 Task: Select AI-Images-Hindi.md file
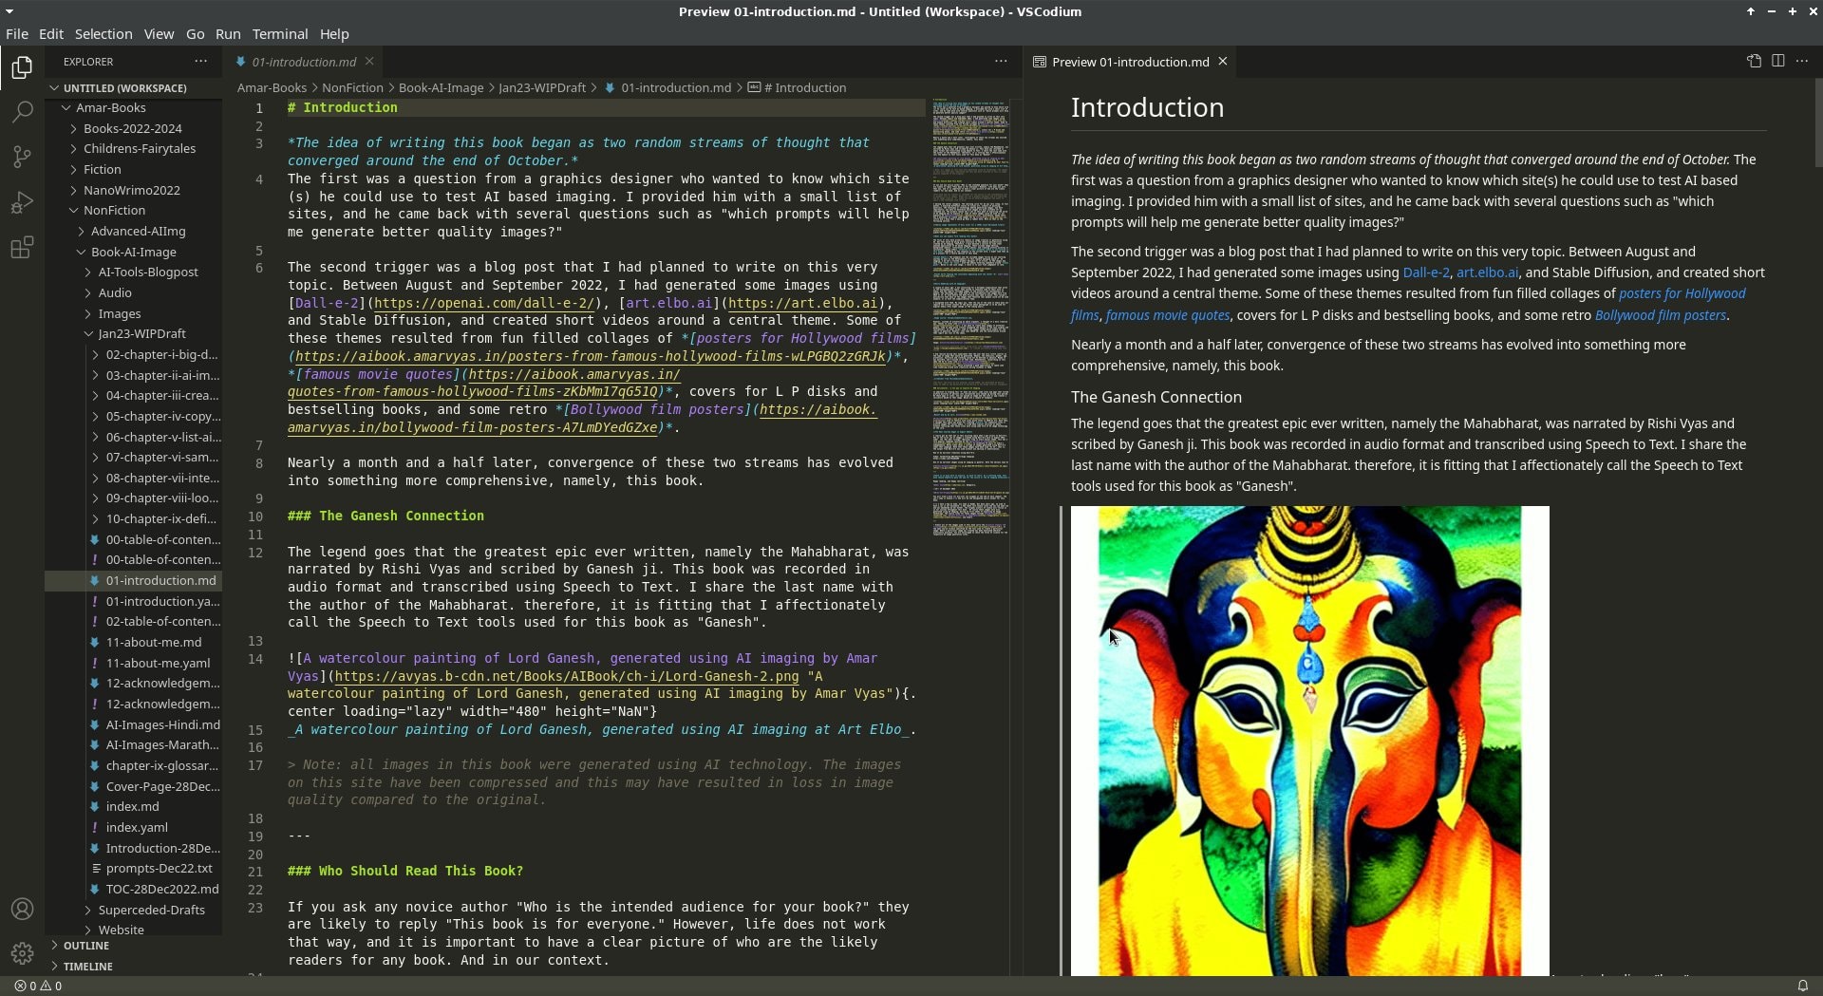tap(162, 725)
